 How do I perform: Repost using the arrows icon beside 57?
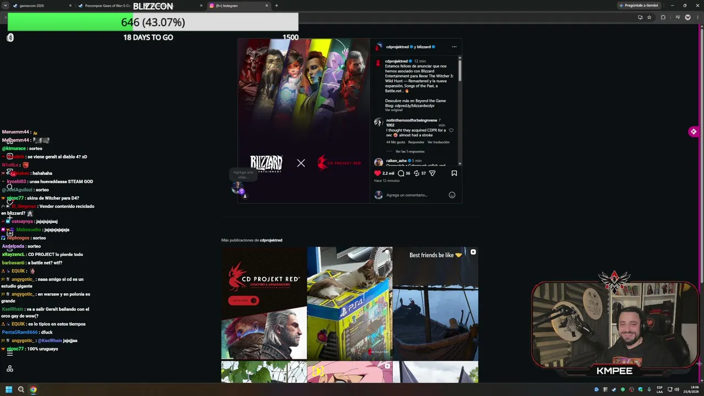416,173
